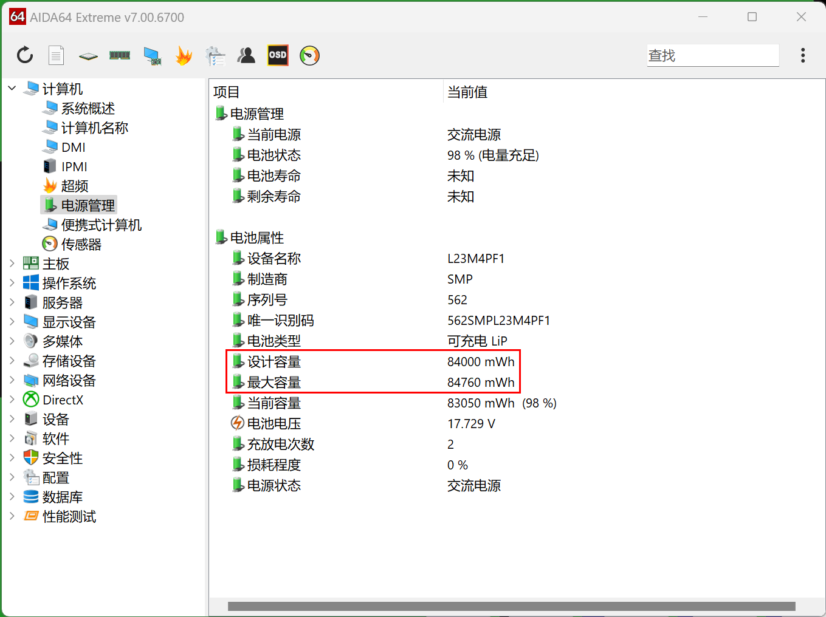Open the network audit monitor icon

[152, 56]
